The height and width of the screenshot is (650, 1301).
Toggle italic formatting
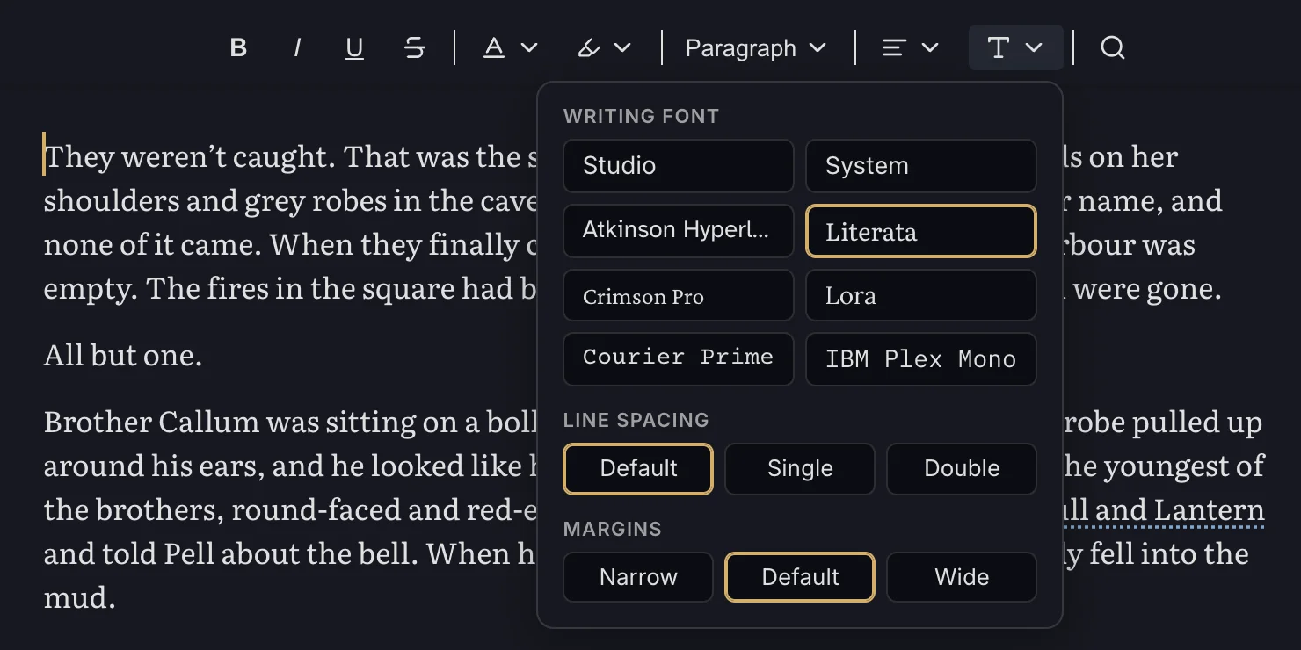pos(297,47)
